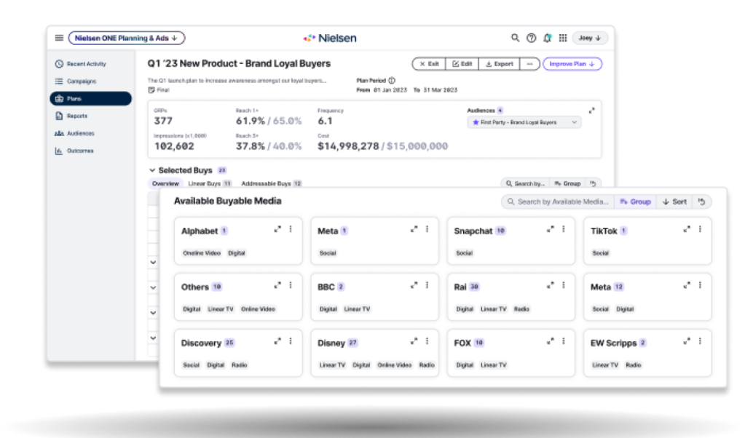The image size is (745, 438).
Task: Expand the Alphabet media card
Action: 277,229
